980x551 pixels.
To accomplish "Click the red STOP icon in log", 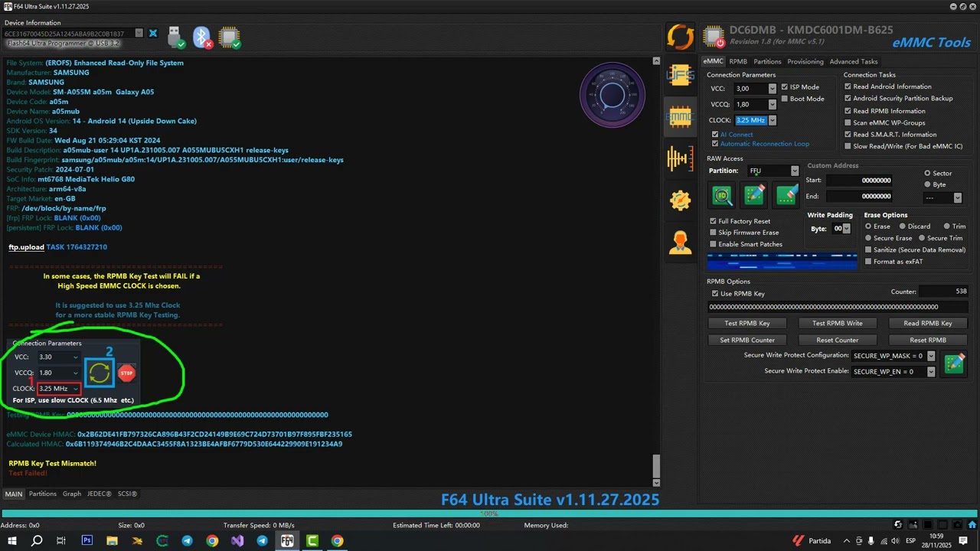I will 127,373.
